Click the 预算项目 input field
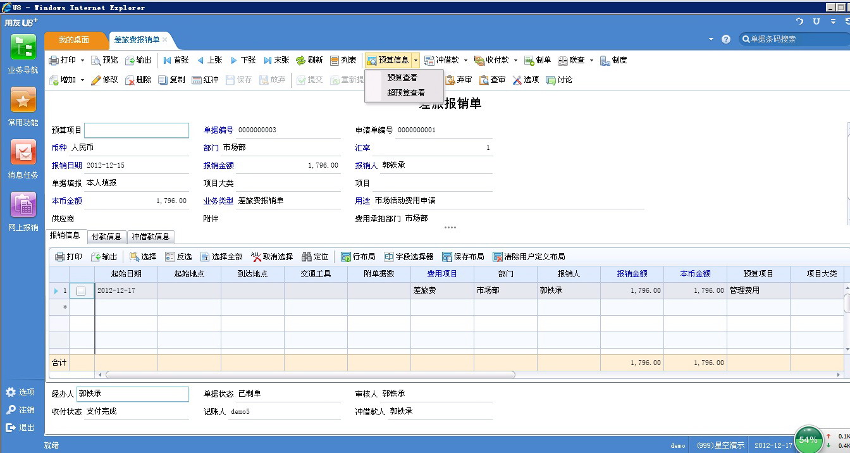This screenshot has width=850, height=453. click(x=137, y=130)
